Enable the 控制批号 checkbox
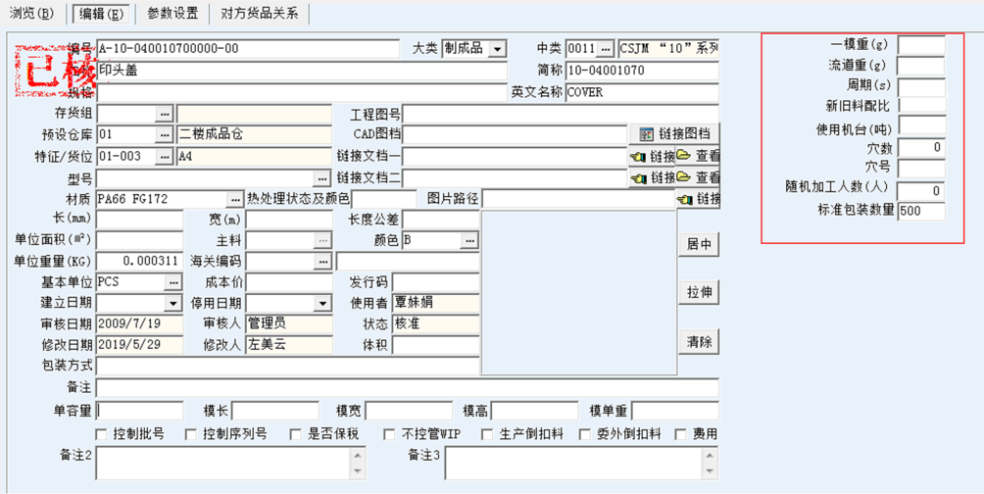The width and height of the screenshot is (984, 494). (101, 434)
